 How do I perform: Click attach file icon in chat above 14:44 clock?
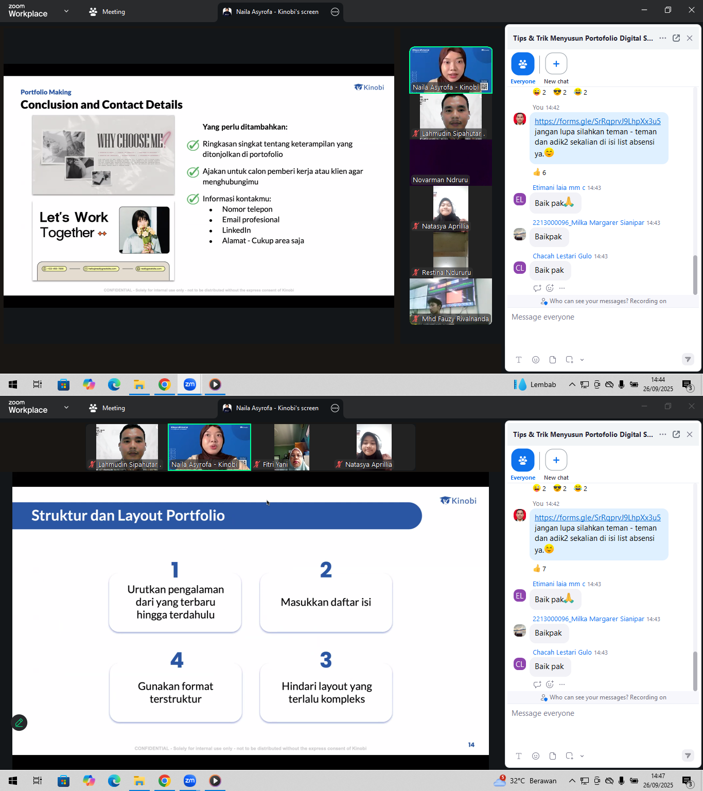pos(553,360)
